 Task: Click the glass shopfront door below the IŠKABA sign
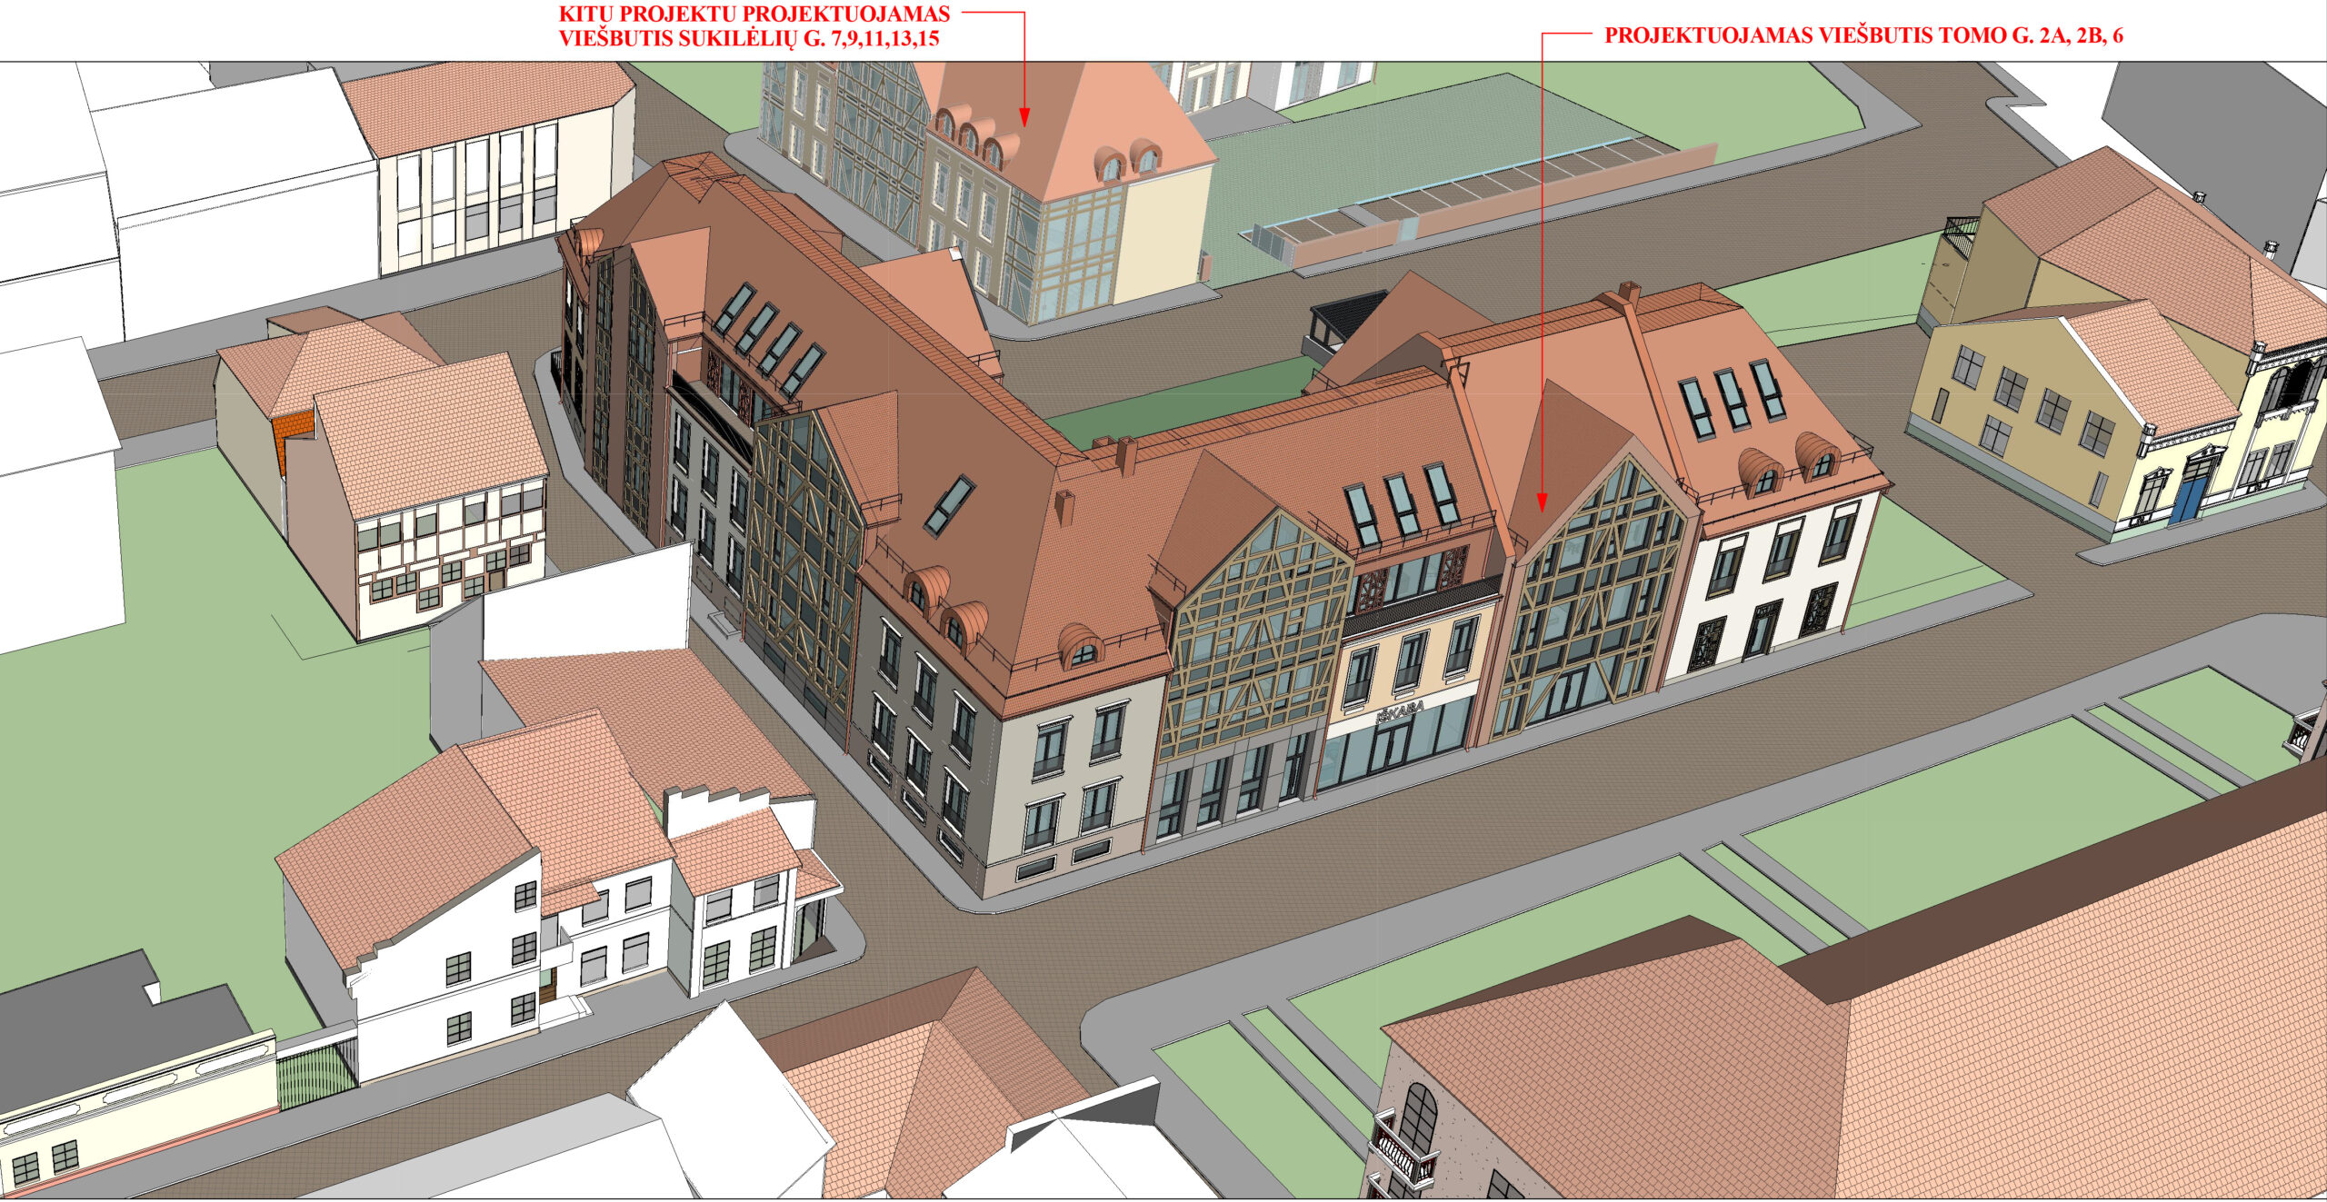tap(1390, 749)
